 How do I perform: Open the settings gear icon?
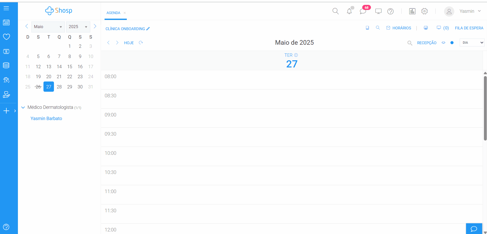click(x=424, y=11)
